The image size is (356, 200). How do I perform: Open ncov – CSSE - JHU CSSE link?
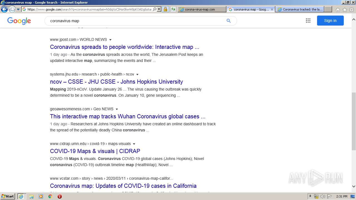click(x=117, y=82)
